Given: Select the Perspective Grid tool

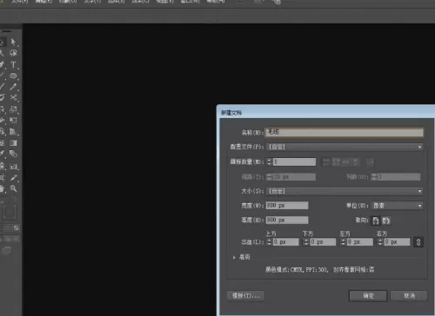Looking at the screenshot, I should click(x=13, y=132).
